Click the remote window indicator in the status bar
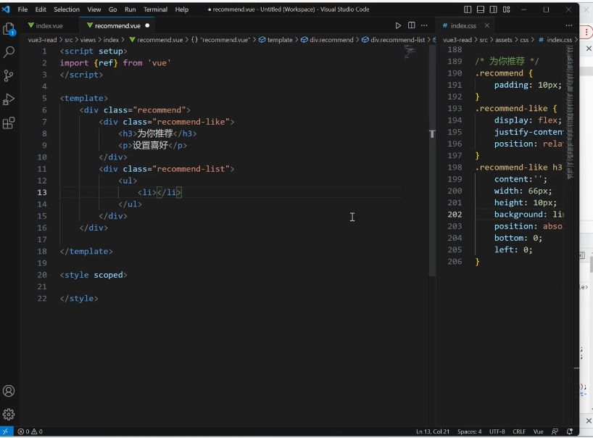 (x=6, y=431)
